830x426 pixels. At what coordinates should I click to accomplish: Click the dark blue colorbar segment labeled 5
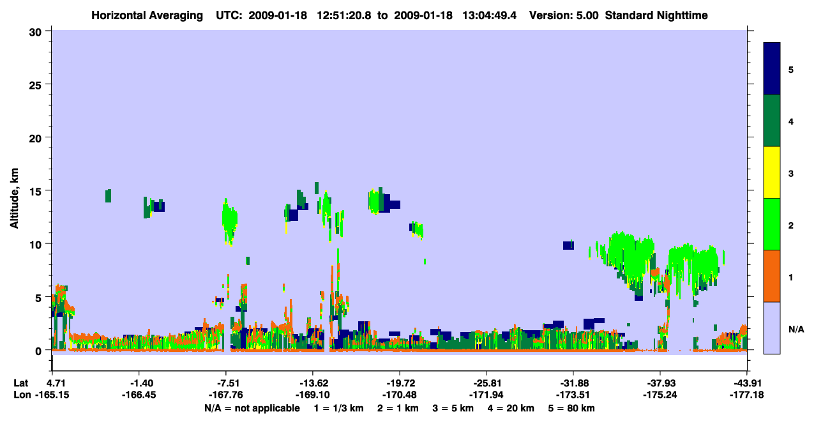(x=772, y=69)
